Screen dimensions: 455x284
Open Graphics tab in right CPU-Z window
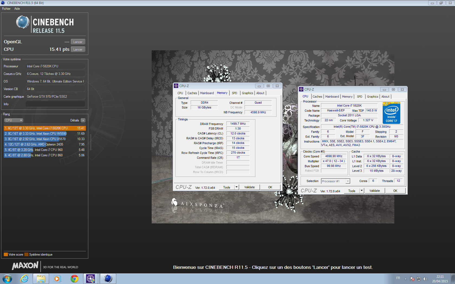pos(373,97)
